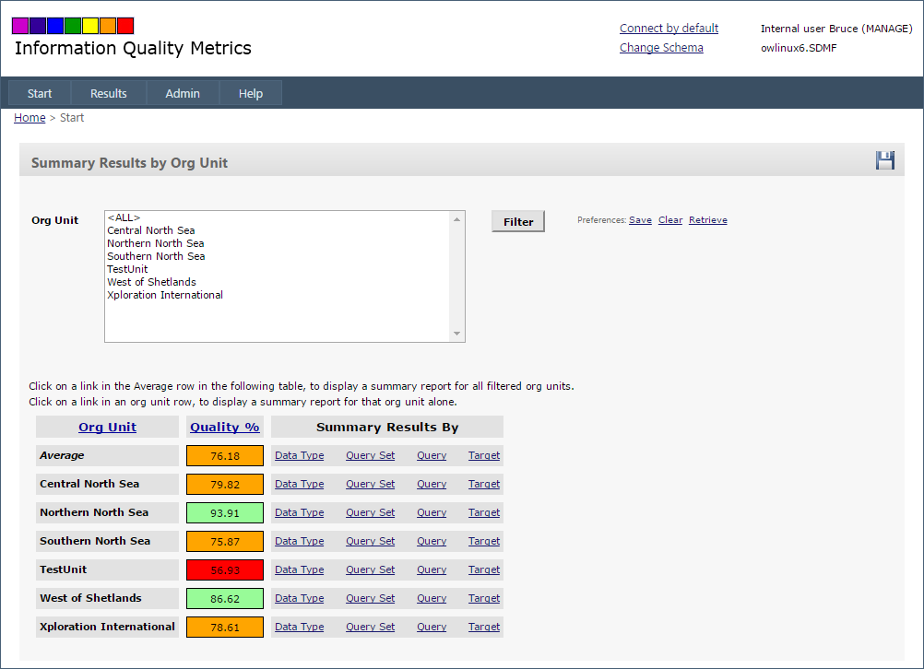Open the Admin tab
The image size is (924, 669).
click(182, 92)
